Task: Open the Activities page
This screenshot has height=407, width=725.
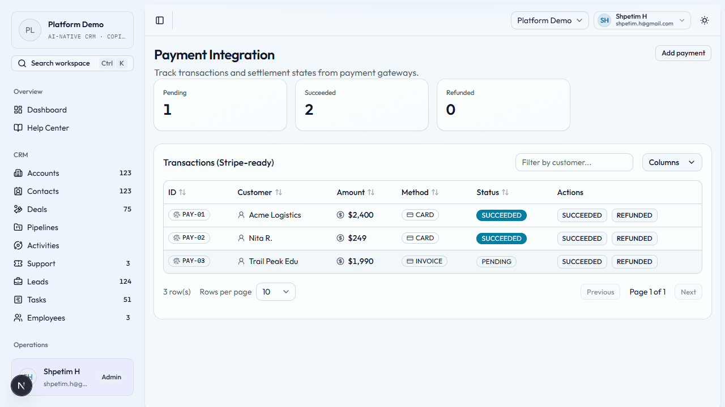Action: coord(42,245)
